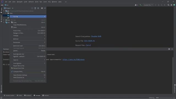This screenshot has width=176, height=99.
Task: Click Select Opened File target icon
Action: (x=32, y=8)
